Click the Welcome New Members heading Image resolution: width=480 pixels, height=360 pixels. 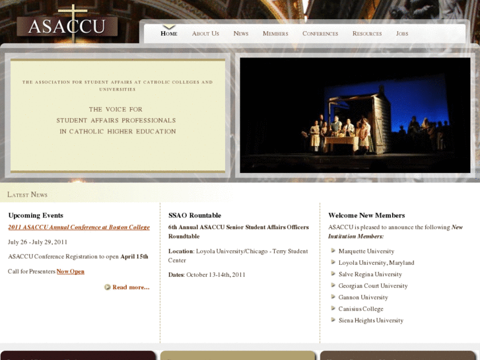[366, 215]
